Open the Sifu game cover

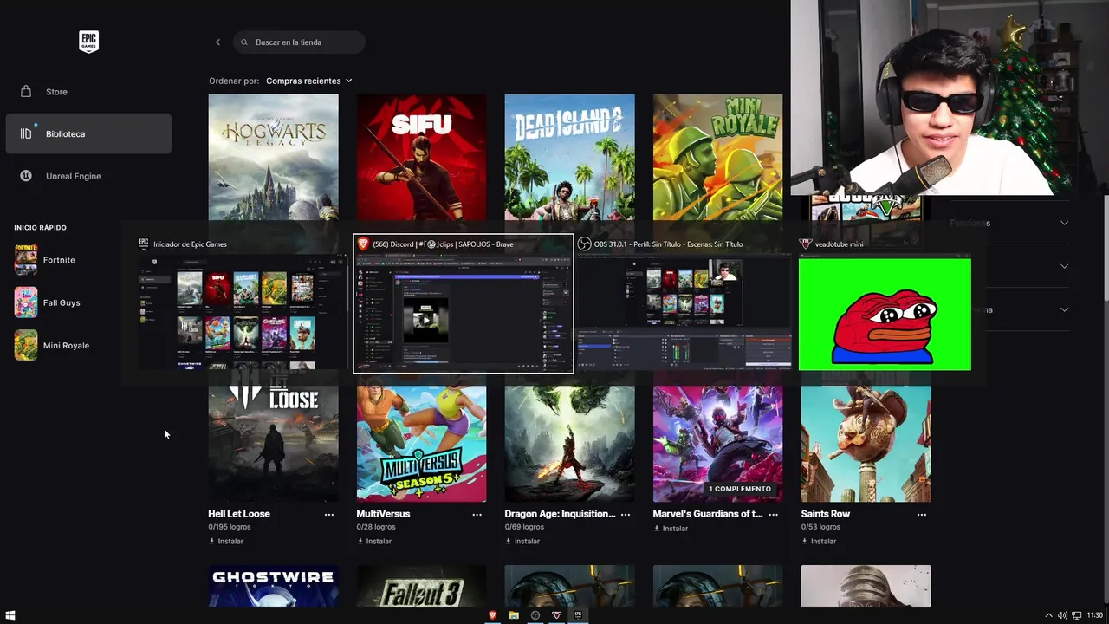421,158
